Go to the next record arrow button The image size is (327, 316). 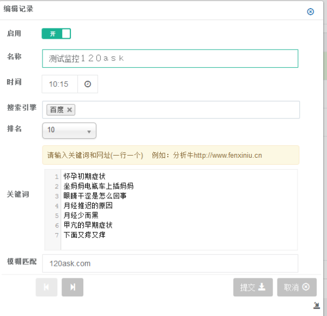[72, 287]
